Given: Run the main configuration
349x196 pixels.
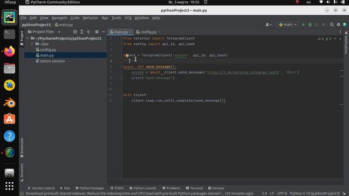Looking at the screenshot, I should [x=303, y=24].
